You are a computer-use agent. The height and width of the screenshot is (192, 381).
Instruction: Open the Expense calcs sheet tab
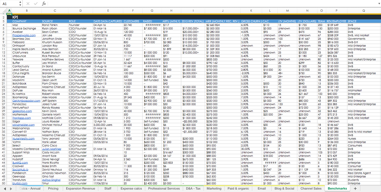131,189
